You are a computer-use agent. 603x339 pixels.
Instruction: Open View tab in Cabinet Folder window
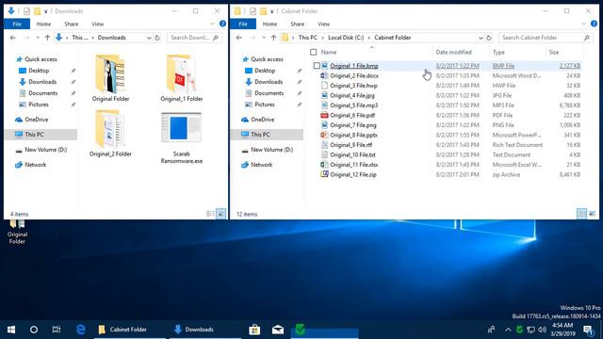click(x=324, y=24)
